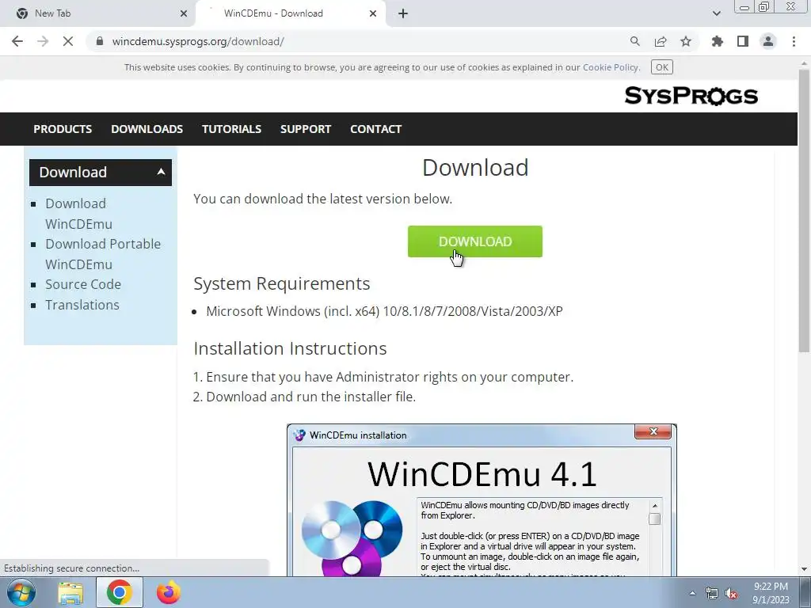Open the network tray icon
Image resolution: width=811 pixels, height=608 pixels.
[x=712, y=594]
